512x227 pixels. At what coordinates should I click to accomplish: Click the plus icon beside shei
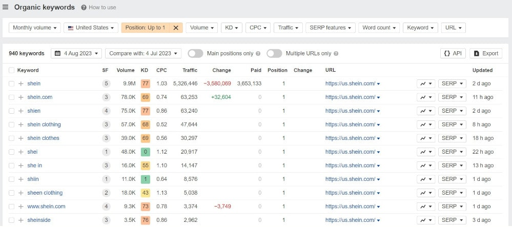tap(21, 152)
